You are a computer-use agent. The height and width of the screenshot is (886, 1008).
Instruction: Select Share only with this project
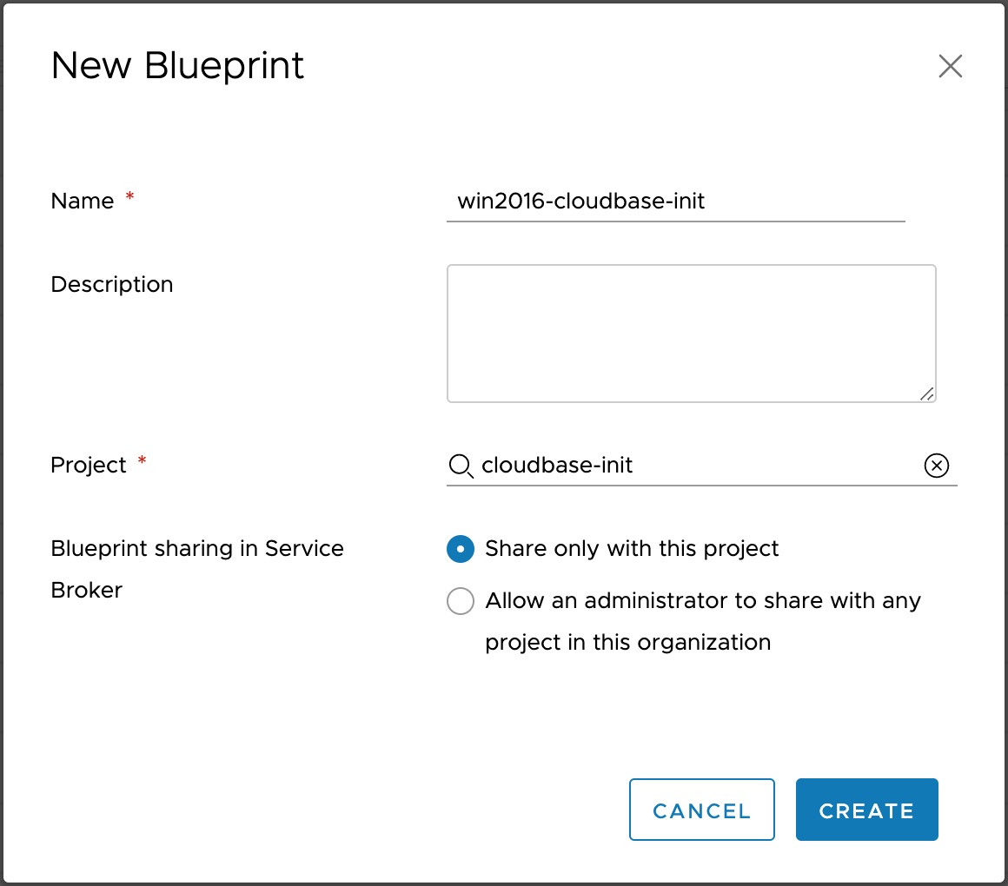pos(460,549)
